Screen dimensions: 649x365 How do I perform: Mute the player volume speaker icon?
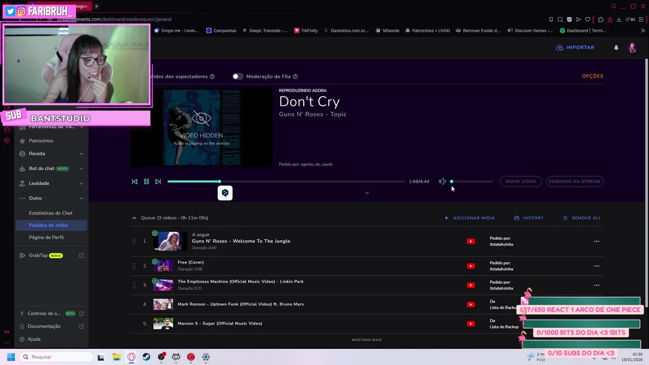click(442, 181)
